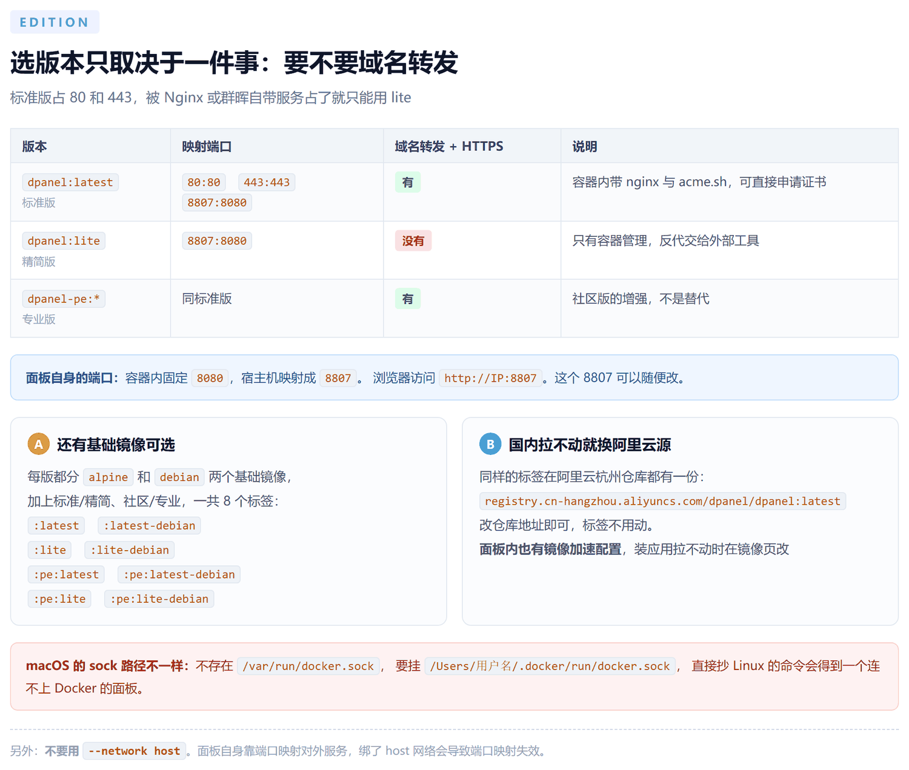This screenshot has width=909, height=770.
Task: Click the 8080 code in the port note
Action: [x=210, y=378]
